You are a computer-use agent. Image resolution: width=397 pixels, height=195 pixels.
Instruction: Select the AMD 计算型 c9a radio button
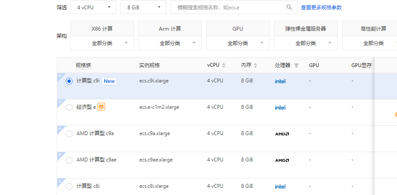[x=69, y=134]
